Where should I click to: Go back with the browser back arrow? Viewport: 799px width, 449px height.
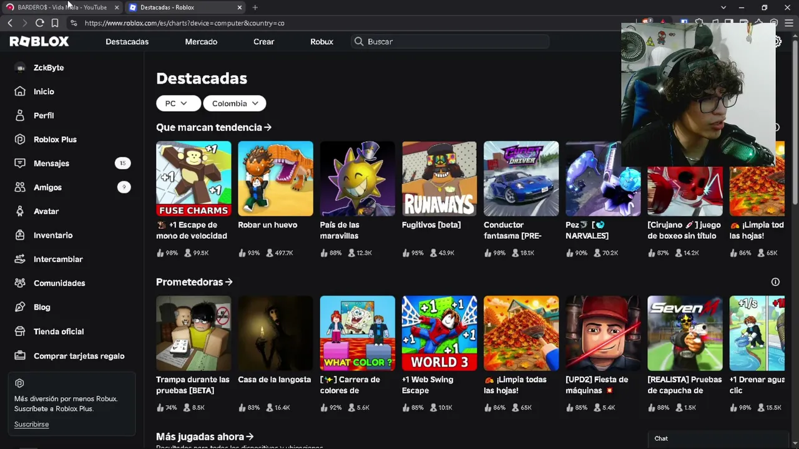click(10, 23)
